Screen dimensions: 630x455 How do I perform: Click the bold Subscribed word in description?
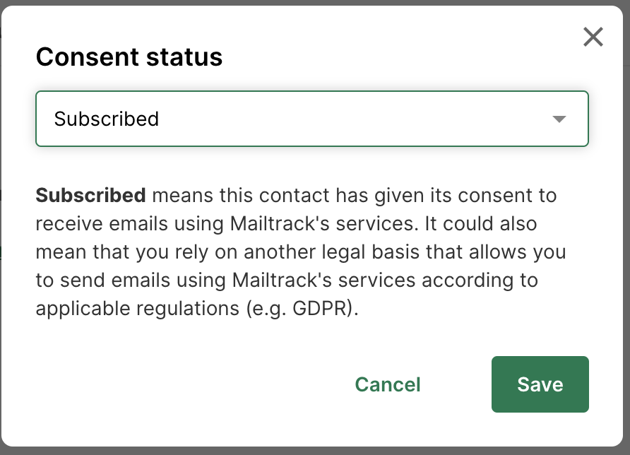pyautogui.click(x=90, y=195)
